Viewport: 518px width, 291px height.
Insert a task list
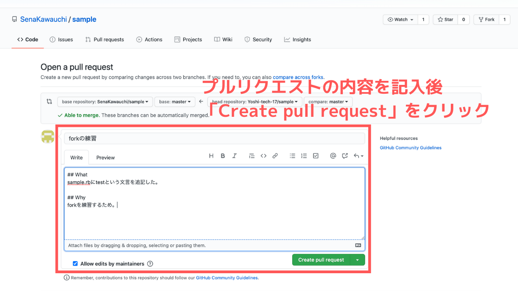316,156
